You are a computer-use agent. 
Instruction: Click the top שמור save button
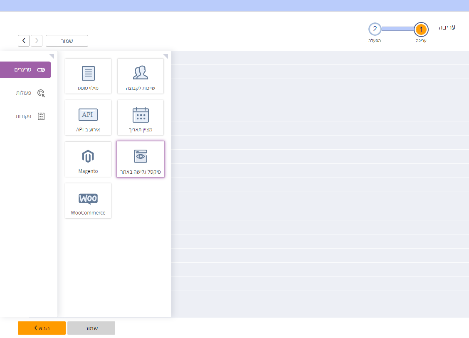click(67, 41)
